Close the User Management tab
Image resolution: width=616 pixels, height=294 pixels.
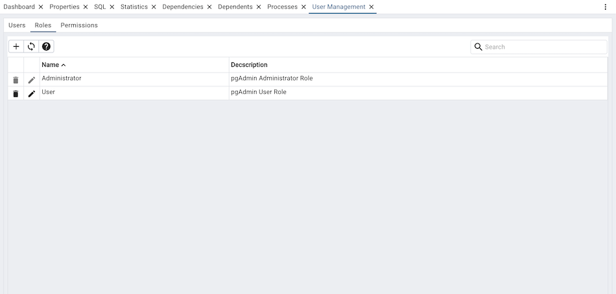coord(372,7)
